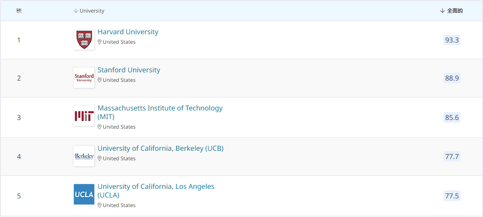Click the 秩 rank column header
This screenshot has width=483, height=217.
[19, 11]
